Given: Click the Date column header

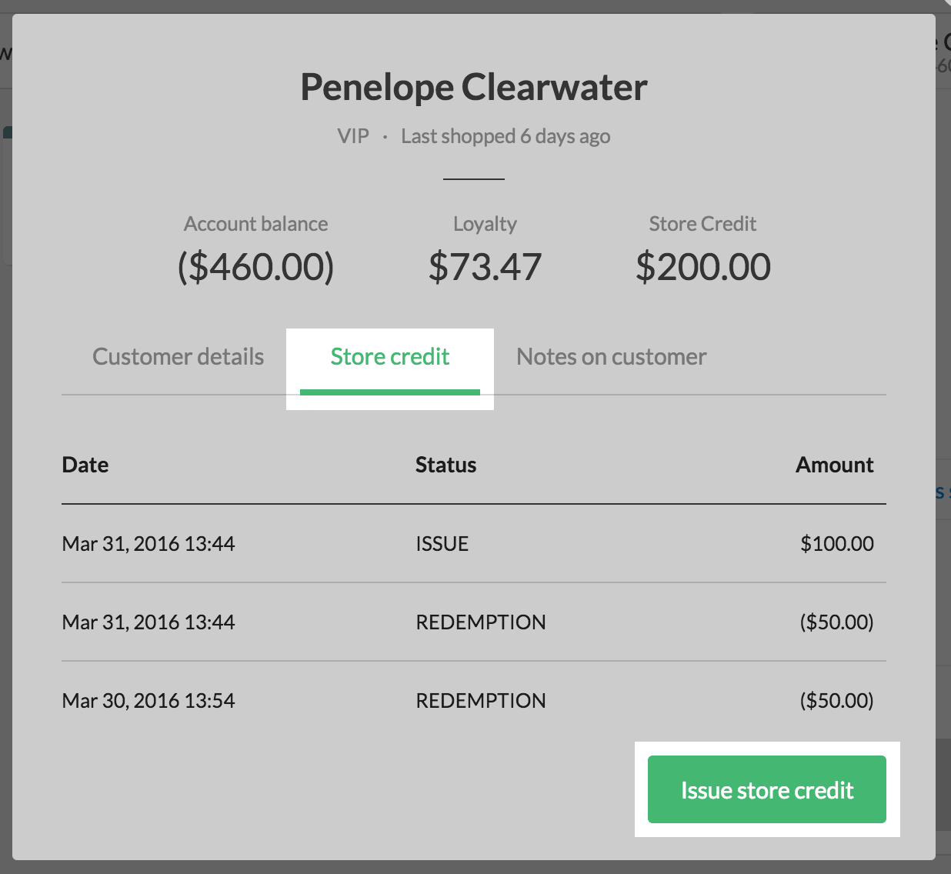Looking at the screenshot, I should click(85, 465).
